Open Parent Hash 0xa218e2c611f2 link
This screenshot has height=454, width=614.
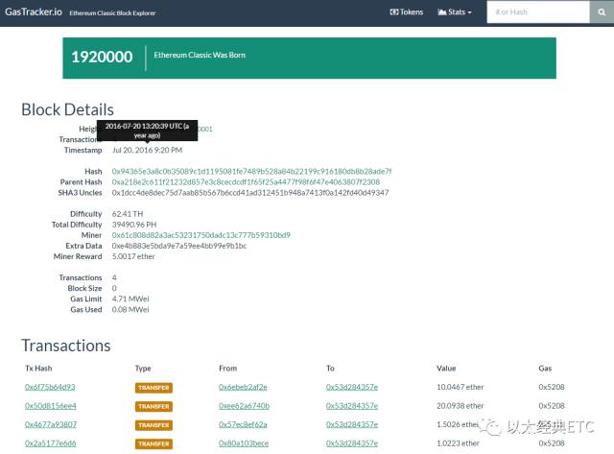tap(246, 181)
